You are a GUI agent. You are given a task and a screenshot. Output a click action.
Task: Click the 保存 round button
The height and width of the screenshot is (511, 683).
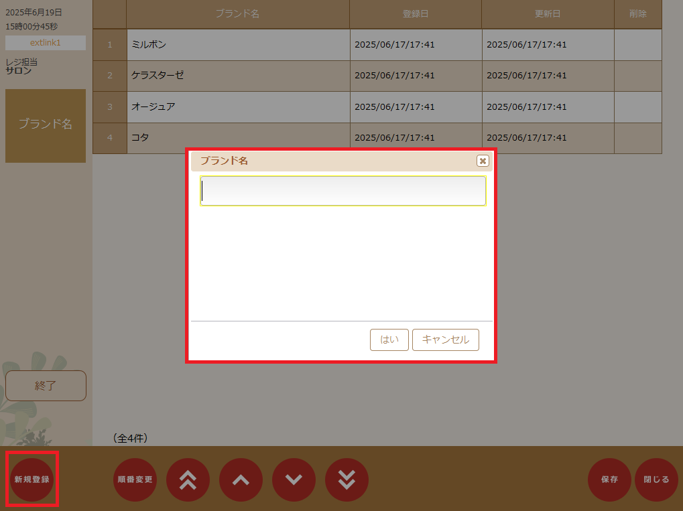[x=609, y=480]
